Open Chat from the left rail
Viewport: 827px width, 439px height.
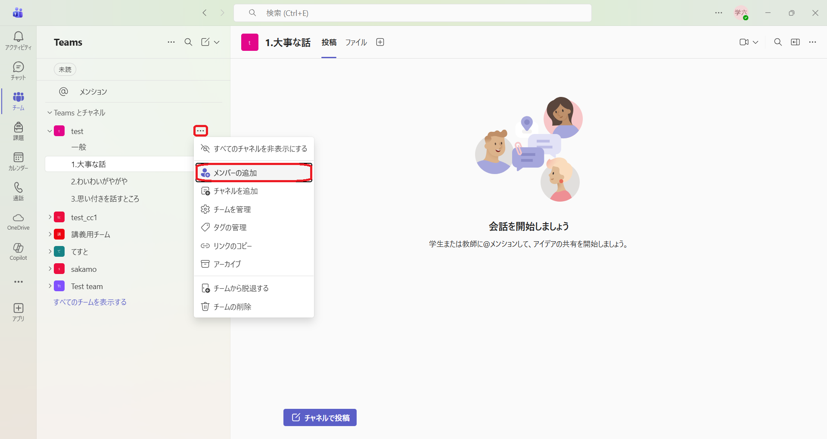tap(18, 71)
